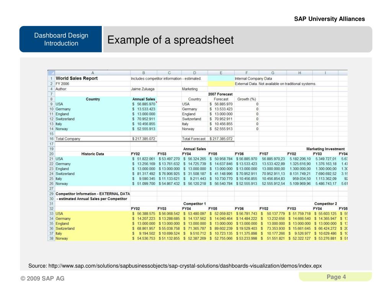
Task: Select the Growth (%) column heading cell
Action: click(x=246, y=99)
